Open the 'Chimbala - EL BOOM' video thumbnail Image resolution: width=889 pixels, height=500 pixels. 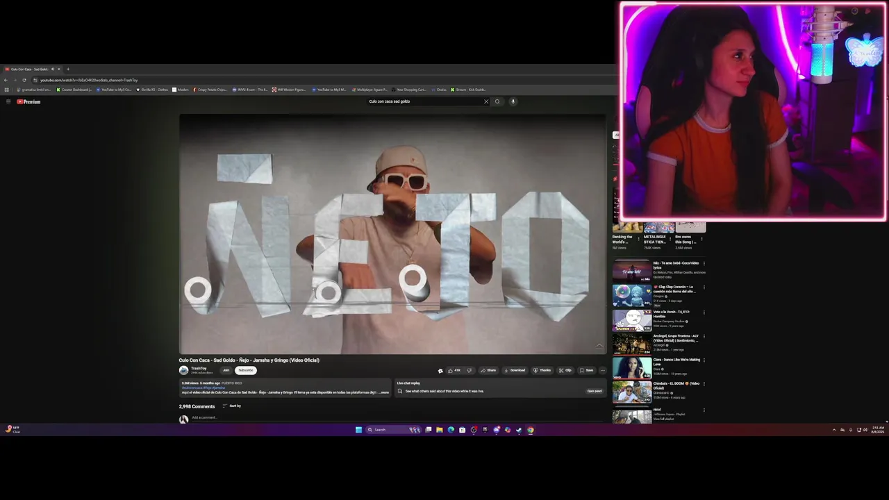pos(631,392)
